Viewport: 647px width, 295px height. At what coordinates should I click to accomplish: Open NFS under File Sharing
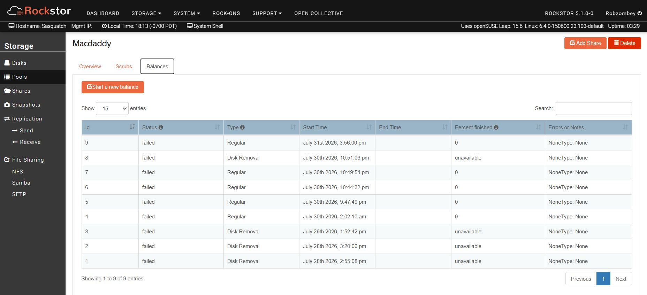[17, 172]
